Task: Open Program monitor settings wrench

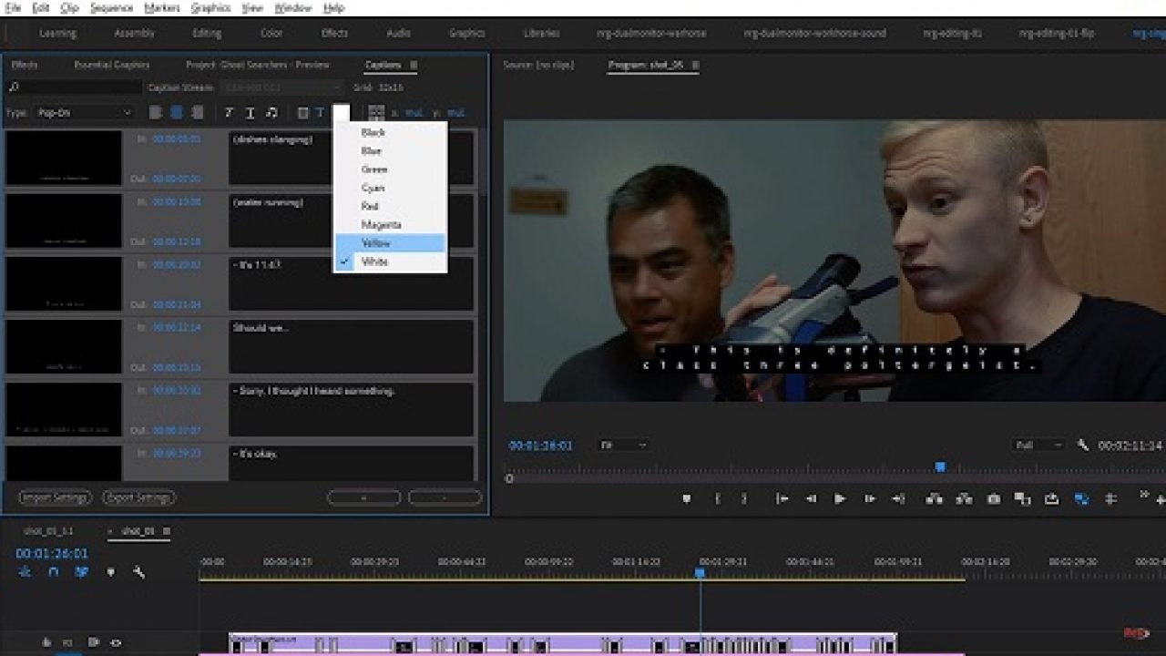Action: tap(1083, 446)
